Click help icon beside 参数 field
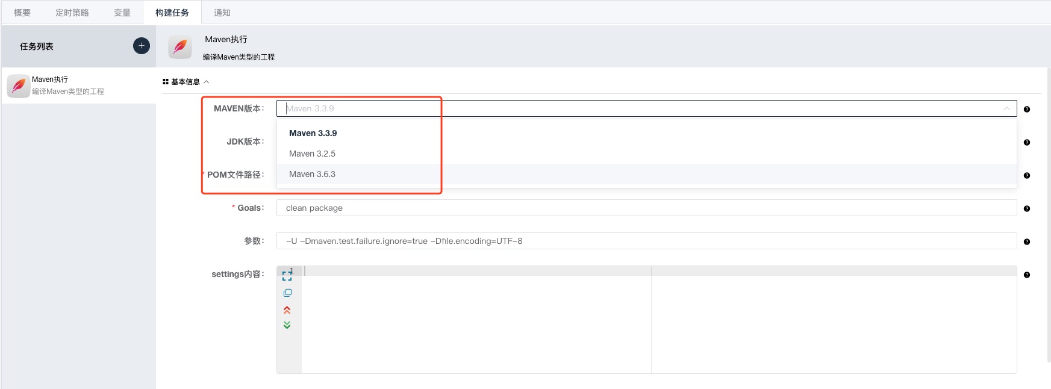 pos(1027,241)
